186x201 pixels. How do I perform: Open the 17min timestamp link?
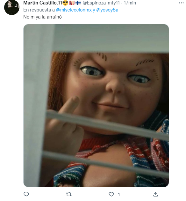tap(130, 3)
